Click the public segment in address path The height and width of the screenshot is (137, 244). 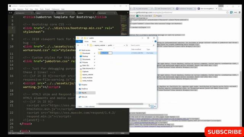[110, 45]
